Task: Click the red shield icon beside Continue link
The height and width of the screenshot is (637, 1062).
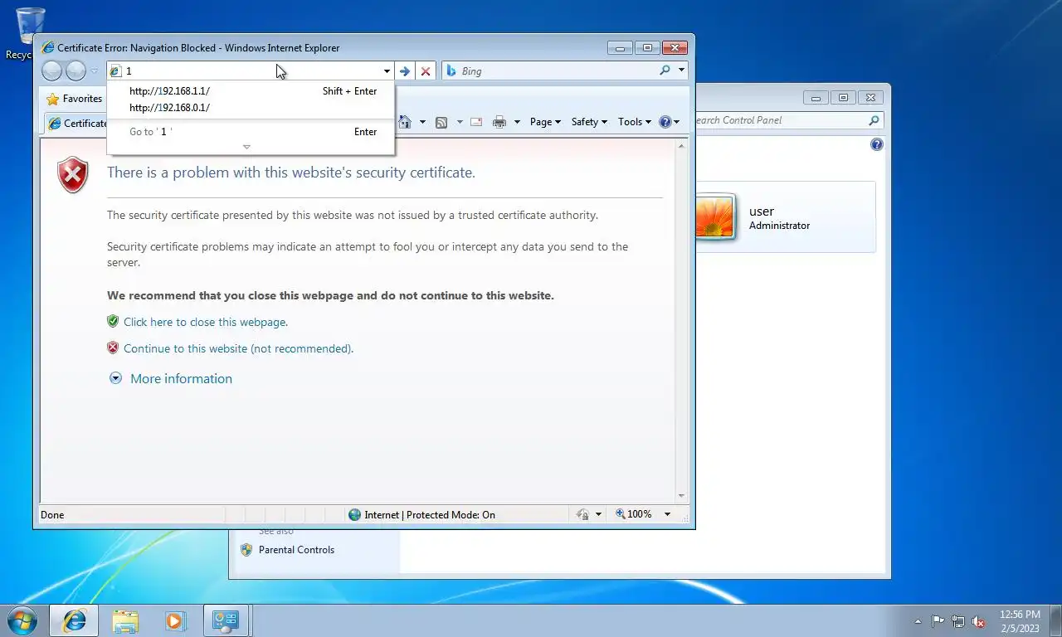Action: 113,348
